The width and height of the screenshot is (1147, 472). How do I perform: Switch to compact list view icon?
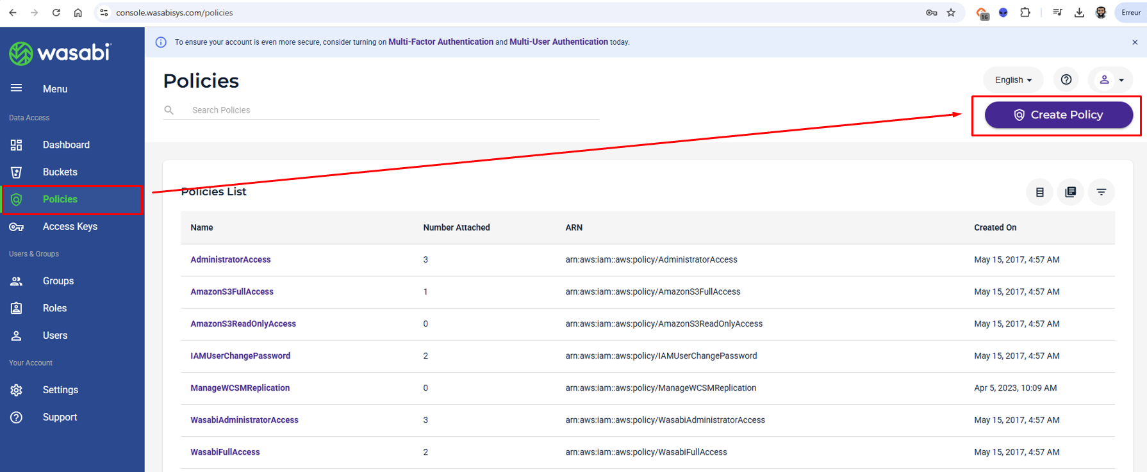[1039, 192]
